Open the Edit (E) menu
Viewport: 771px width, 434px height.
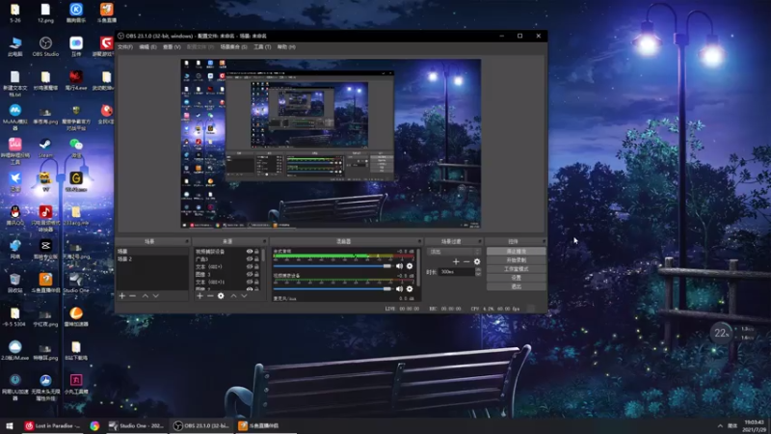147,47
